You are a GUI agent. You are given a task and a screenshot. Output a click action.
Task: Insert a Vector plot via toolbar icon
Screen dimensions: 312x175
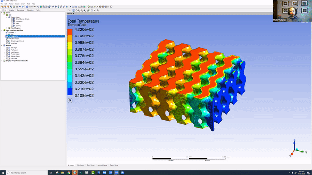[38, 7]
